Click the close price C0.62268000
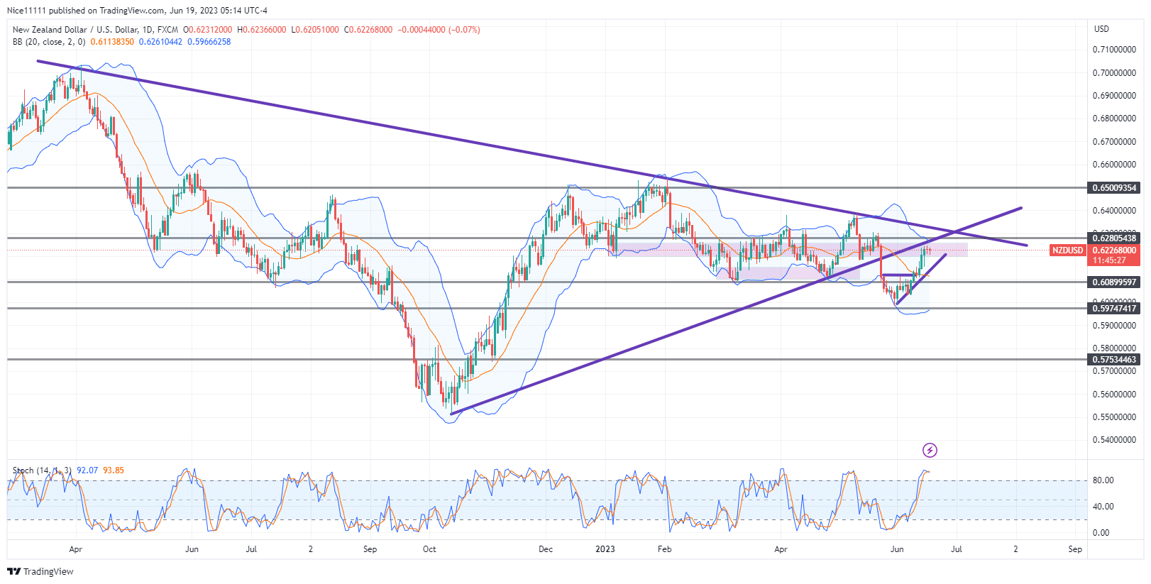Image resolution: width=1151 pixels, height=584 pixels. tap(368, 30)
